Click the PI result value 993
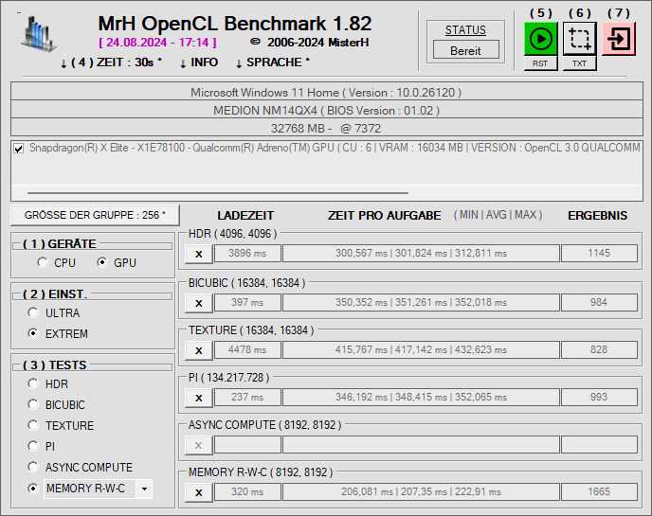Screen dimensions: 652x516 pos(599,398)
